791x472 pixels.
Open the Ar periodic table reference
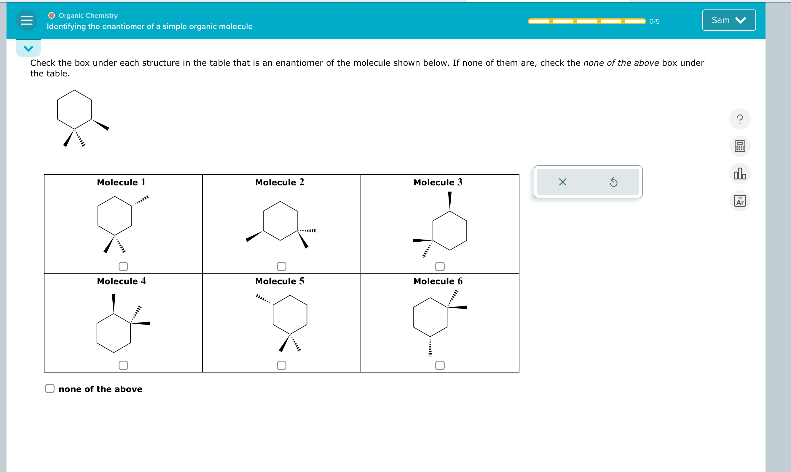[x=740, y=200]
